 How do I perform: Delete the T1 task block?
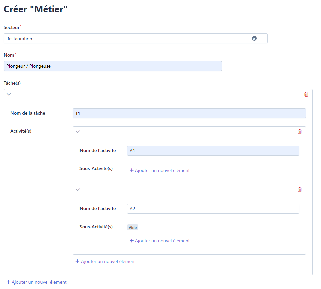(x=306, y=94)
